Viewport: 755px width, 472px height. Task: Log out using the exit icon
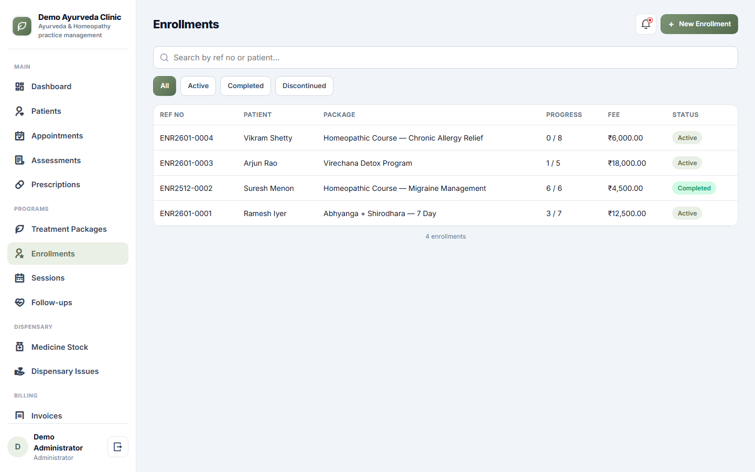118,447
